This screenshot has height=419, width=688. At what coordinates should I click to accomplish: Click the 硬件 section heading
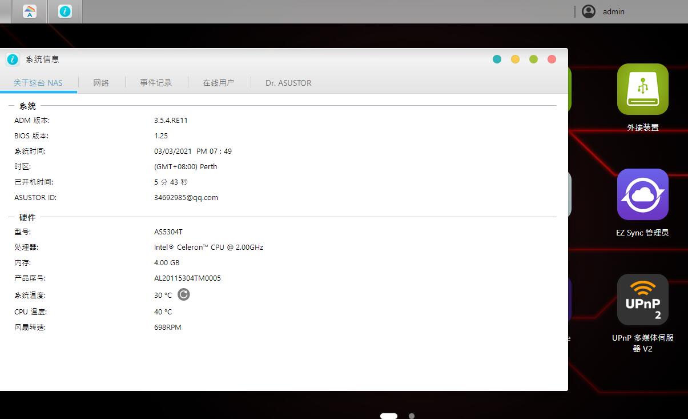(27, 217)
